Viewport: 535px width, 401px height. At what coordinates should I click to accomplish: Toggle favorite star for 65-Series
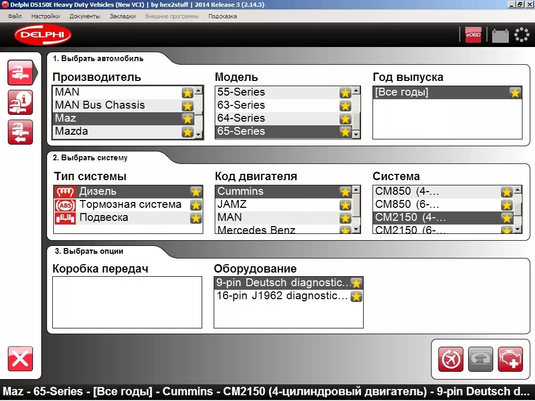click(345, 131)
